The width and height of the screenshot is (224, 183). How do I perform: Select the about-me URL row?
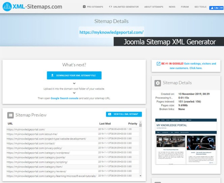[73, 134]
